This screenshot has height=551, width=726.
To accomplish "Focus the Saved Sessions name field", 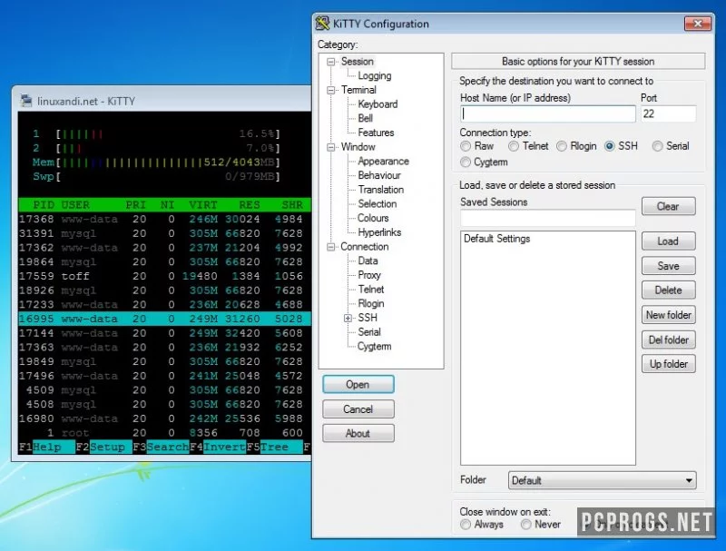I will (548, 218).
